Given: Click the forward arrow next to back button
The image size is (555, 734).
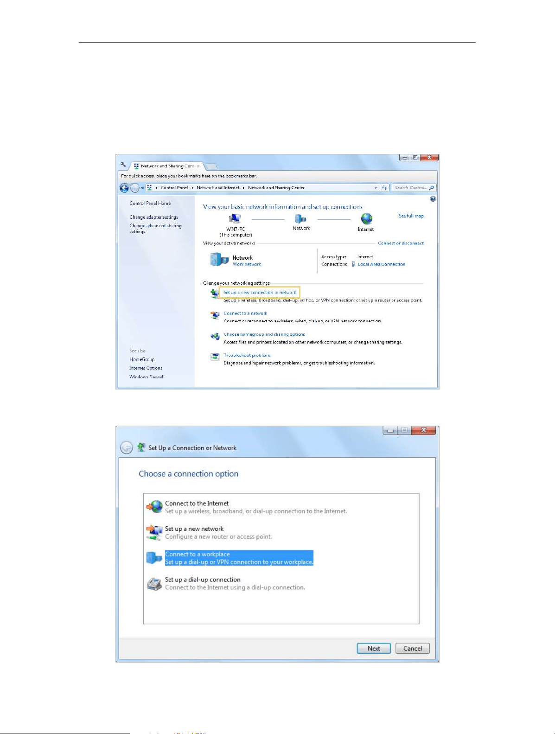Looking at the screenshot, I should coord(134,188).
